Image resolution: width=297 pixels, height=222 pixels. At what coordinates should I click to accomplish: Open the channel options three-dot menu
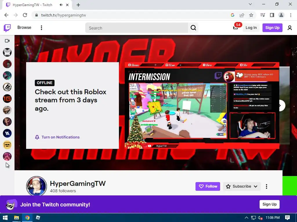point(267,186)
